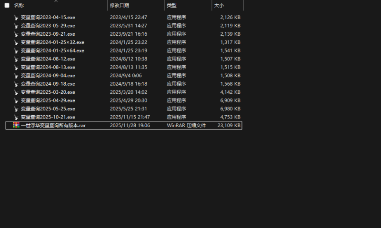Image resolution: width=381 pixels, height=228 pixels.
Task: Toggle the select-all checkbox in header
Action: (x=7, y=5)
